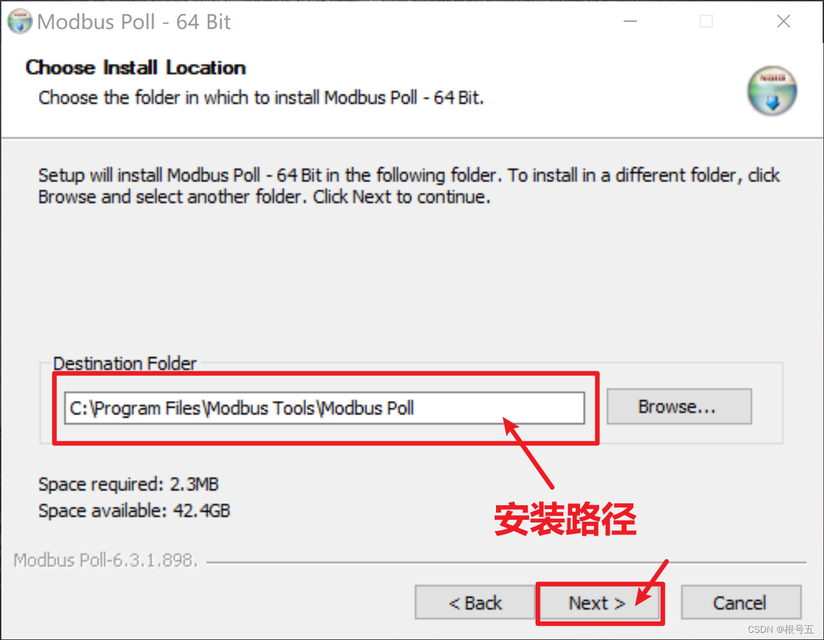Click the red 安装路径 annotation text
Screen dimensions: 824x640
click(x=565, y=518)
